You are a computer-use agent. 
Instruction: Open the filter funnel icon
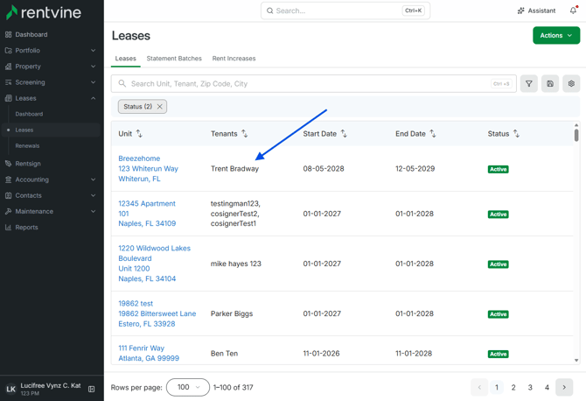click(x=529, y=84)
